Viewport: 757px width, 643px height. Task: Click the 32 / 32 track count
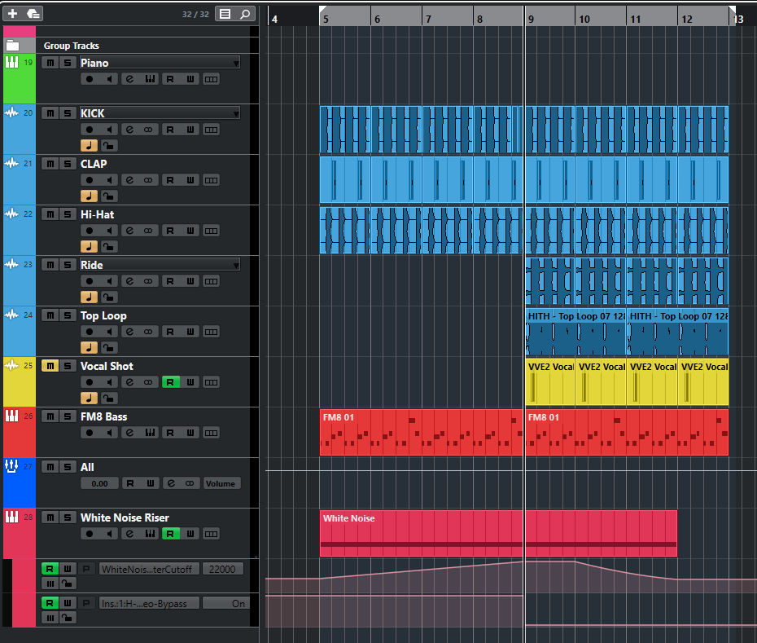pyautogui.click(x=195, y=15)
